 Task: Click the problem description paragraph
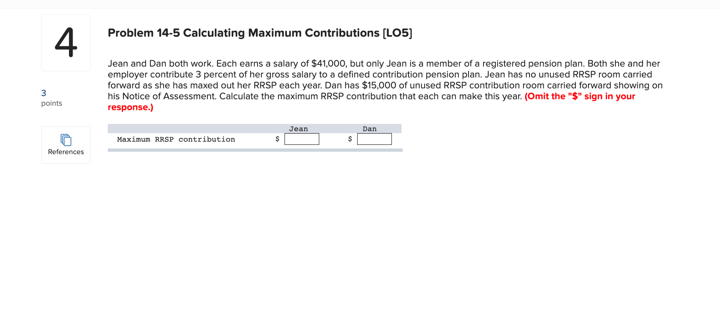pyautogui.click(x=363, y=80)
